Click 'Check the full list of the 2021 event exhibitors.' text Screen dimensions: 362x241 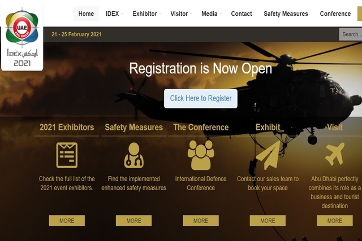(x=67, y=183)
